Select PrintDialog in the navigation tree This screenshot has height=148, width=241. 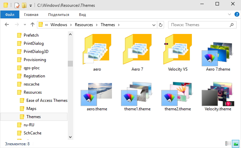pos(34,43)
